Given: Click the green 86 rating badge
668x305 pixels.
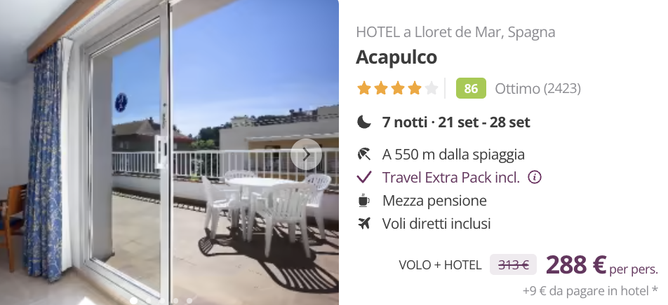Looking at the screenshot, I should pos(471,88).
